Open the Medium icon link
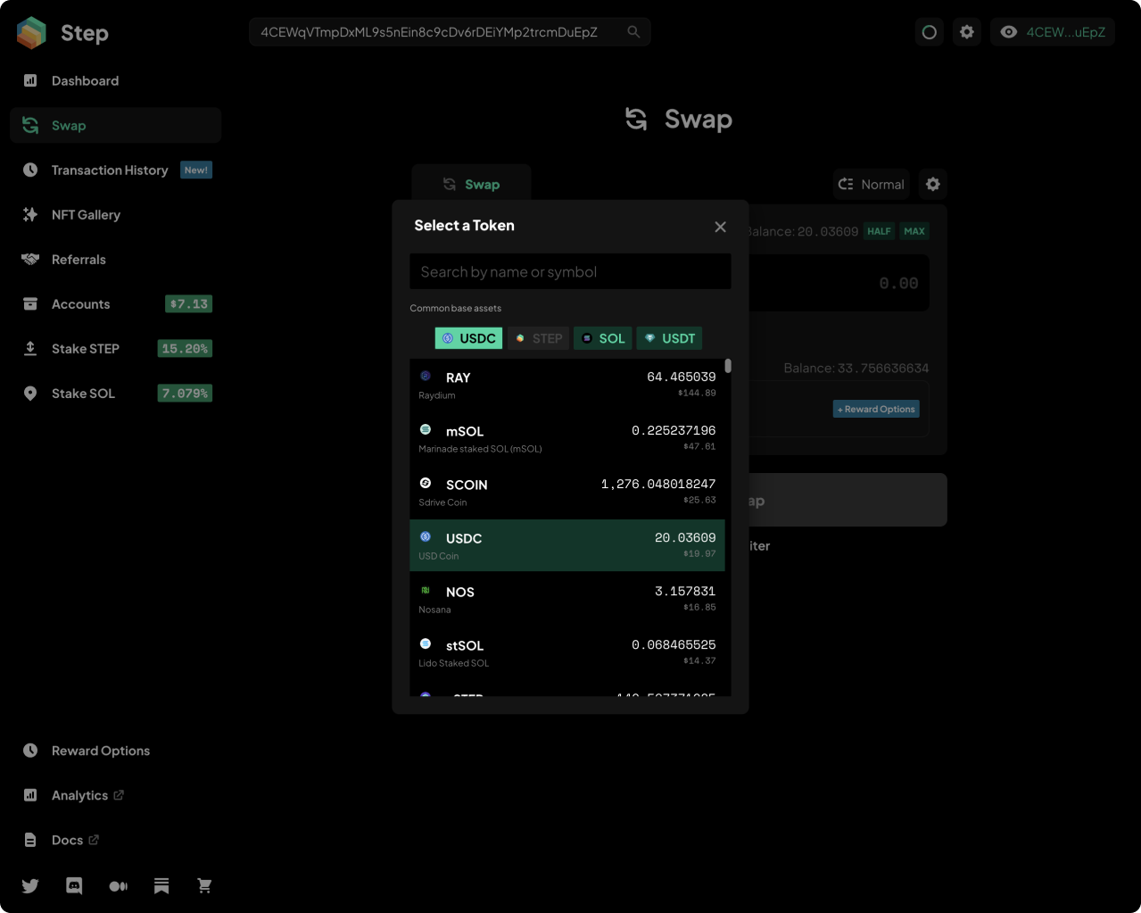The height and width of the screenshot is (913, 1141). pyautogui.click(x=118, y=885)
